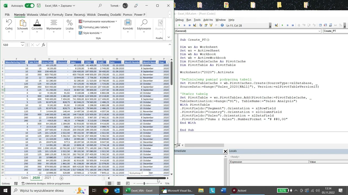348x195 pixels.
Task: Switch to the Widok ribbon tab
Action: point(91,15)
